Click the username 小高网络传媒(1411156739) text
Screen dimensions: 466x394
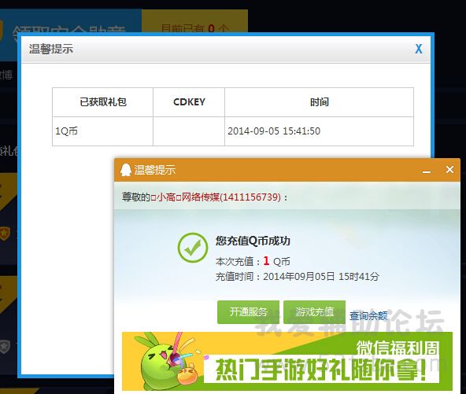[x=216, y=197]
